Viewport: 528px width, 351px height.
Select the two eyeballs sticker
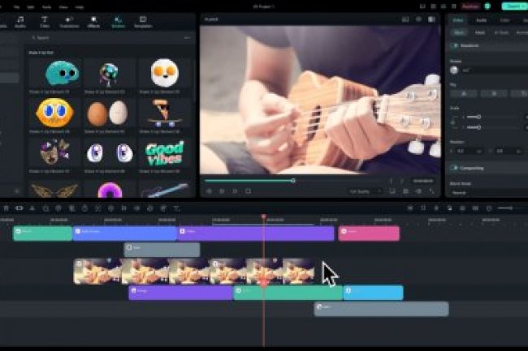point(109,153)
